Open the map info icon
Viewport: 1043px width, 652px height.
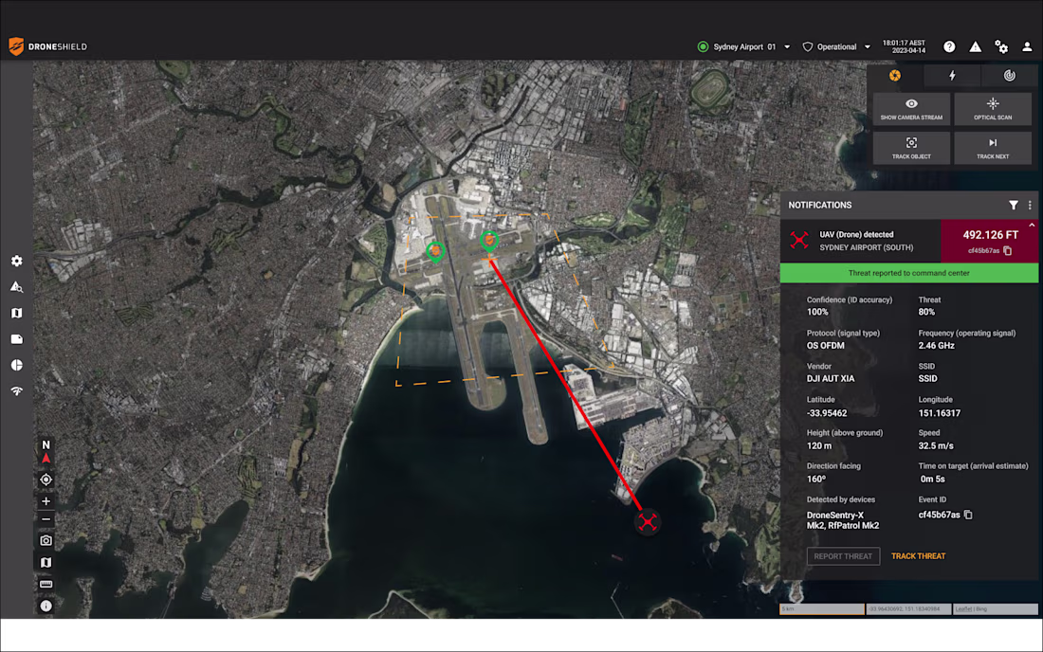click(46, 607)
